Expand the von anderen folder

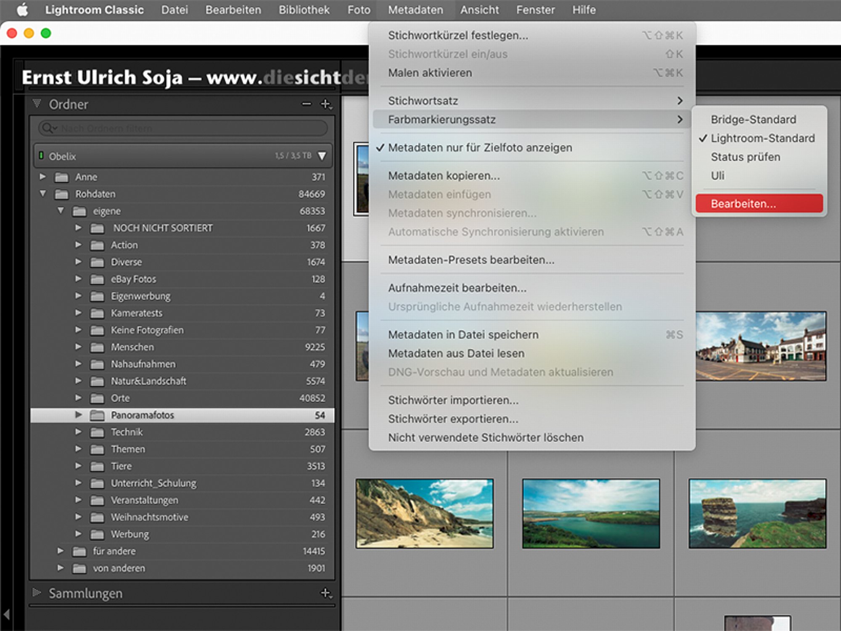[61, 568]
